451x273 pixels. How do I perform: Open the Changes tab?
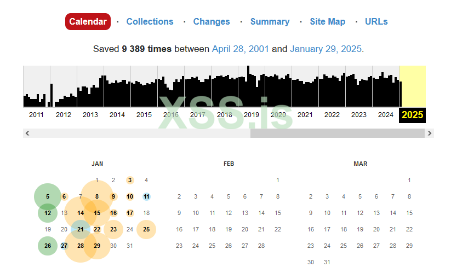click(212, 22)
